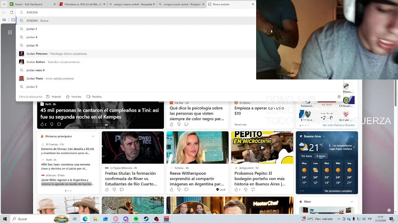This screenshot has width=398, height=223.
Task: Choose the 'jordan 3' suggestion
Action: point(180,87)
